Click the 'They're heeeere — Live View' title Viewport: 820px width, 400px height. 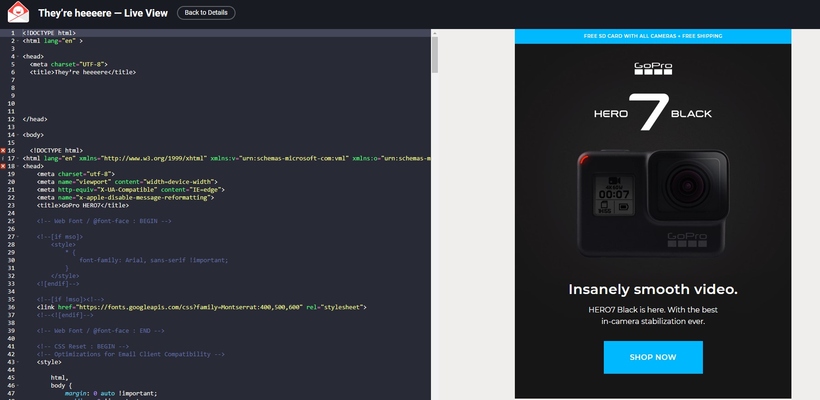click(x=103, y=13)
